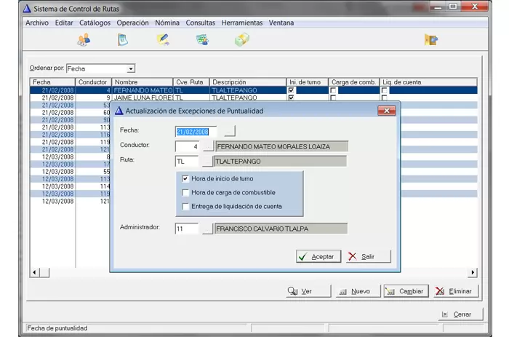Click the pencil edit toolbar icon
The height and width of the screenshot is (337, 509).
click(163, 40)
